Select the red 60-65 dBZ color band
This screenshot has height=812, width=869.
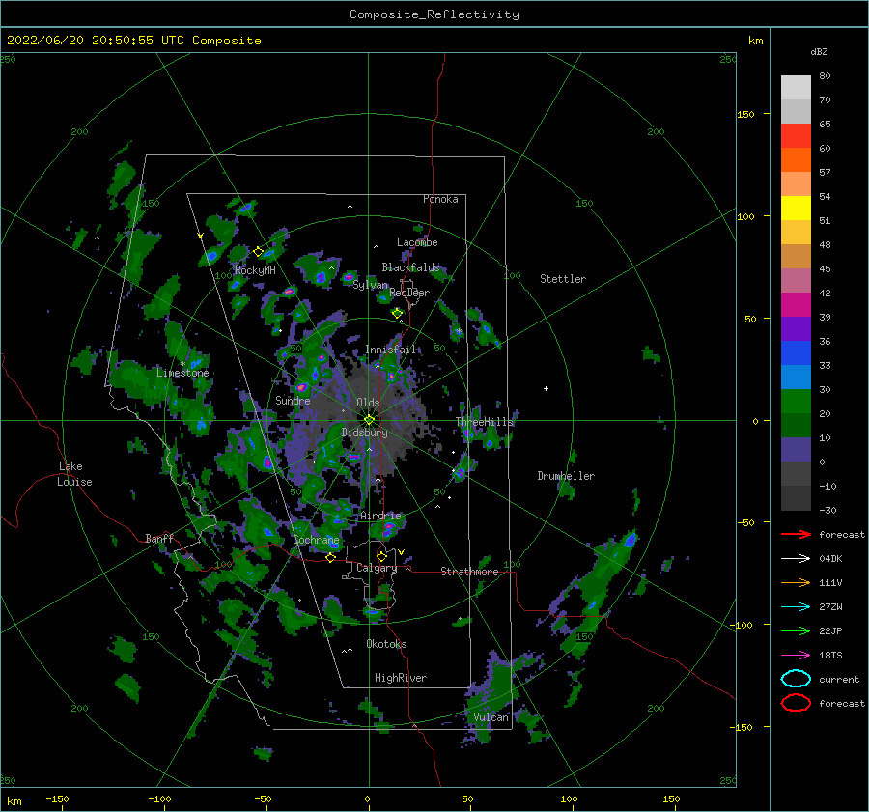tap(796, 136)
